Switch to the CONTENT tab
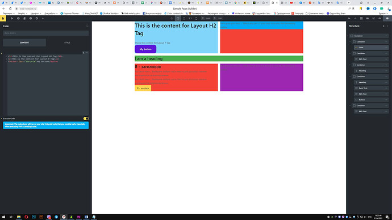 pos(24,43)
